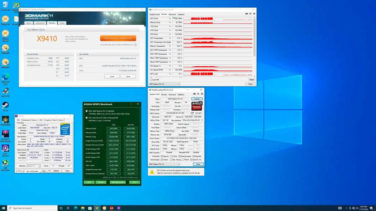Click refresh icon in GPU-Z Graphics Card window

coord(198,94)
